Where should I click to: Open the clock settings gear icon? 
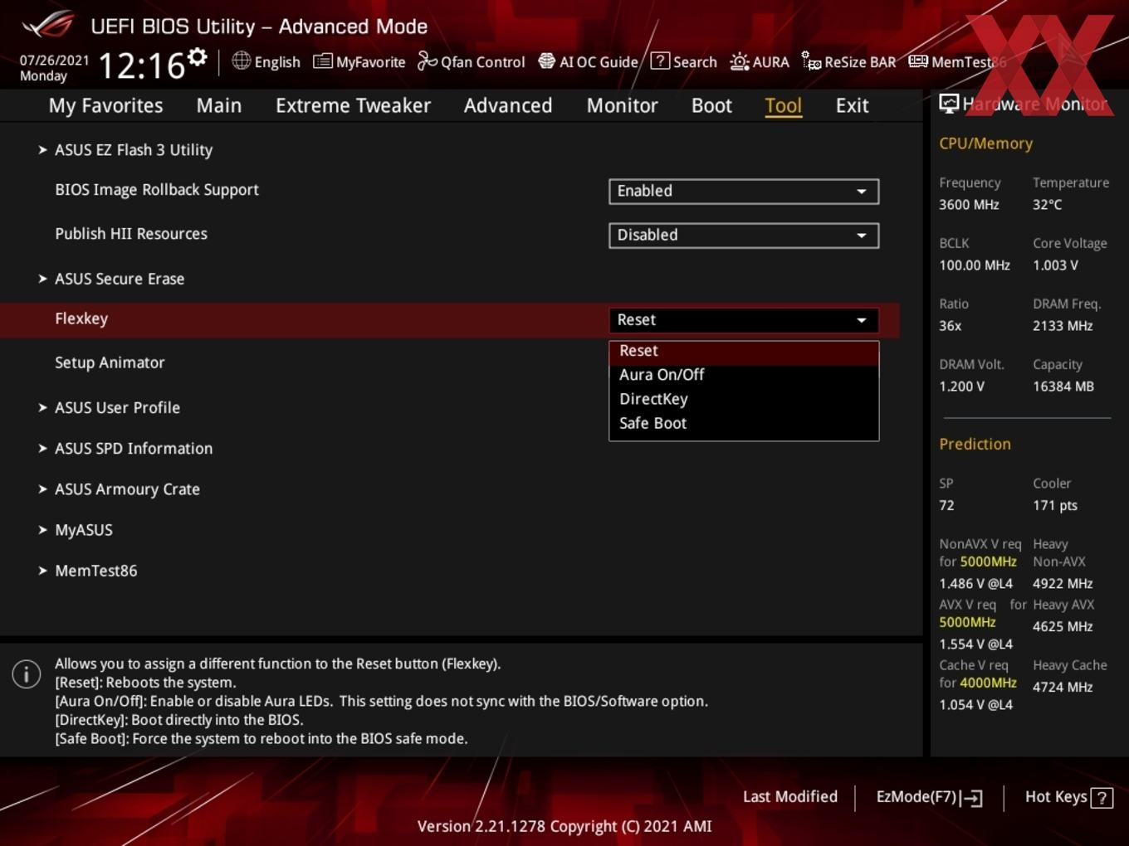198,56
